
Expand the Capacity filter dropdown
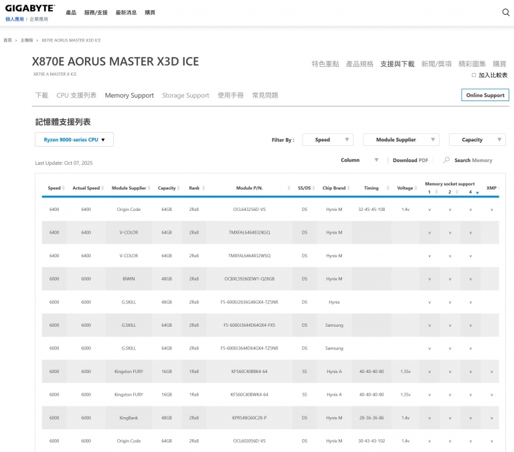(x=477, y=139)
